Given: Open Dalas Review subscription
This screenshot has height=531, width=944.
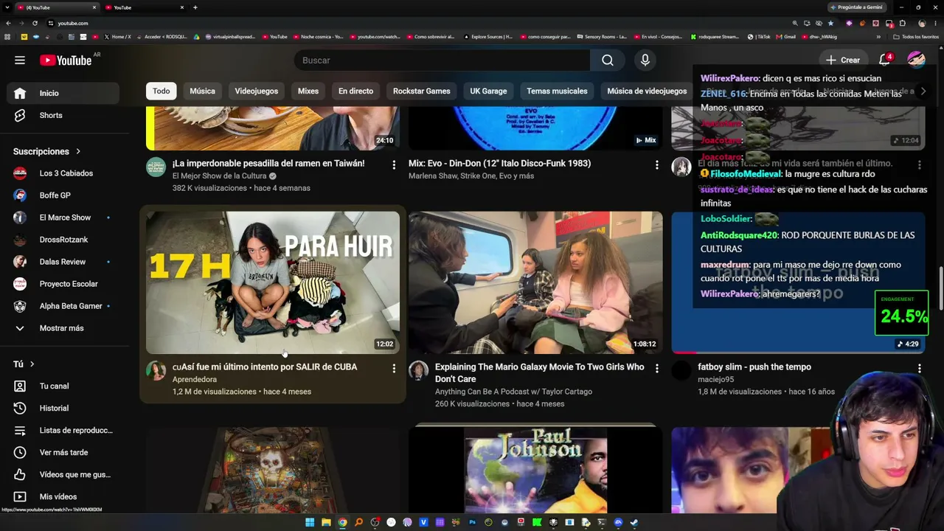Looking at the screenshot, I should click(63, 262).
